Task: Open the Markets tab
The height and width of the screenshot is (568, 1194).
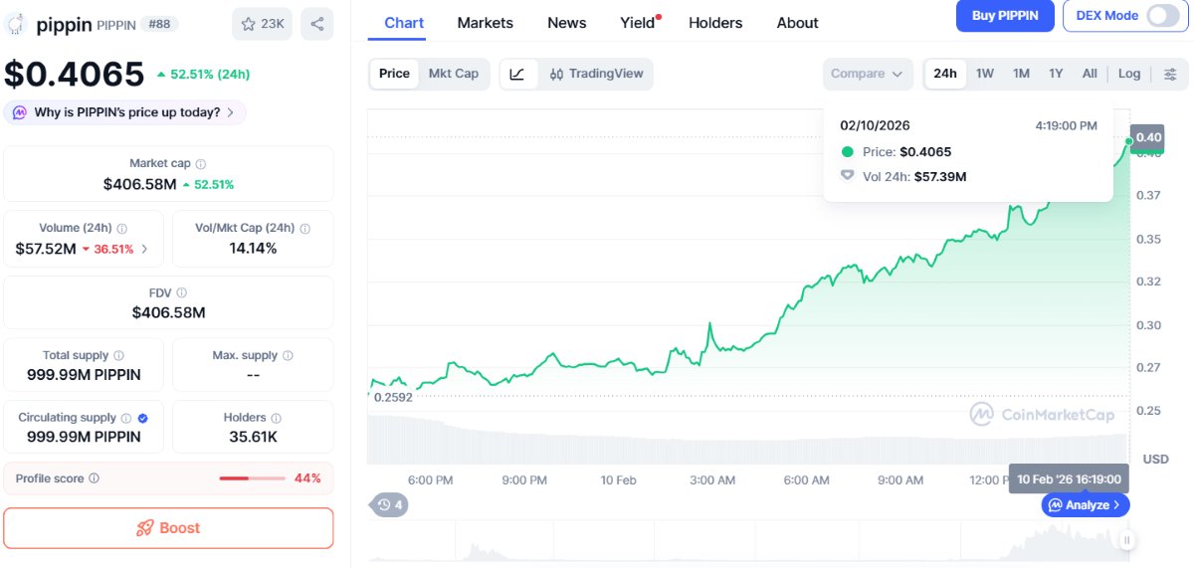Action: (x=486, y=22)
